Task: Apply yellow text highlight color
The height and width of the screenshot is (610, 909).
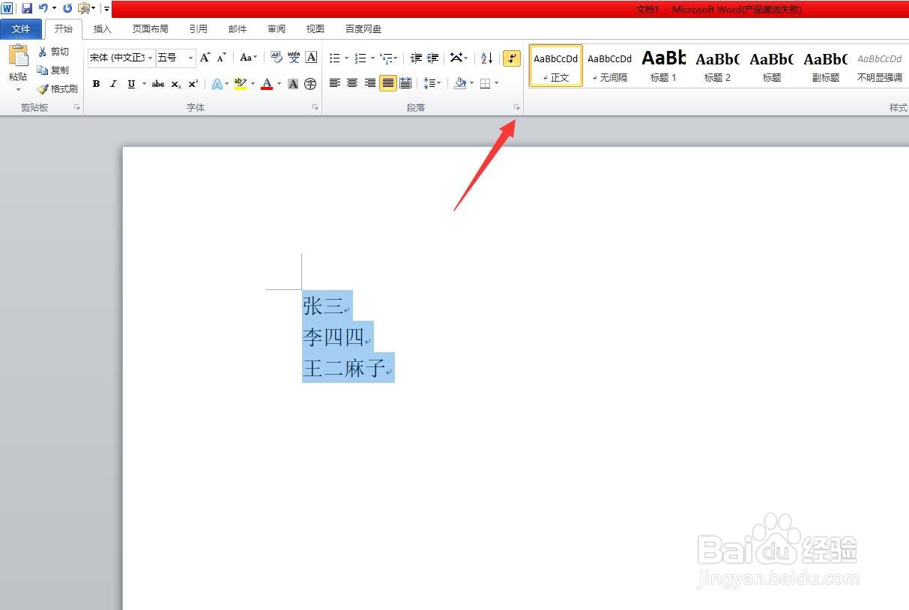Action: point(240,84)
